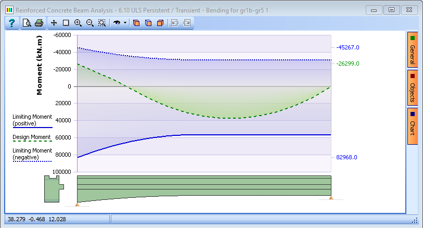Screen dimensions: 423x228
Task: Click the zoom out magnifier
Action: [90, 23]
